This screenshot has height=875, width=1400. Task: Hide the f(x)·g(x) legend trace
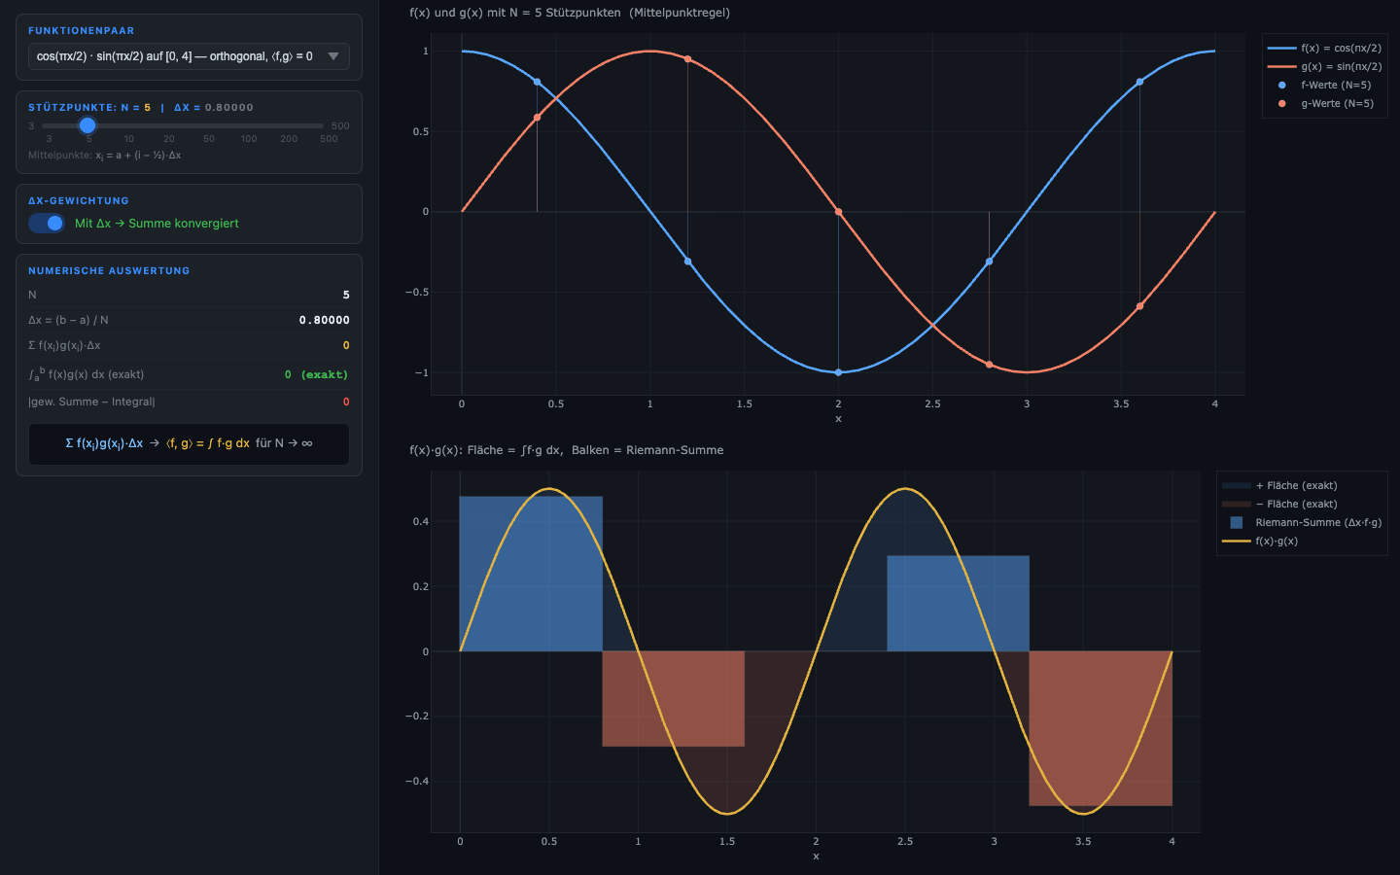tap(1260, 541)
